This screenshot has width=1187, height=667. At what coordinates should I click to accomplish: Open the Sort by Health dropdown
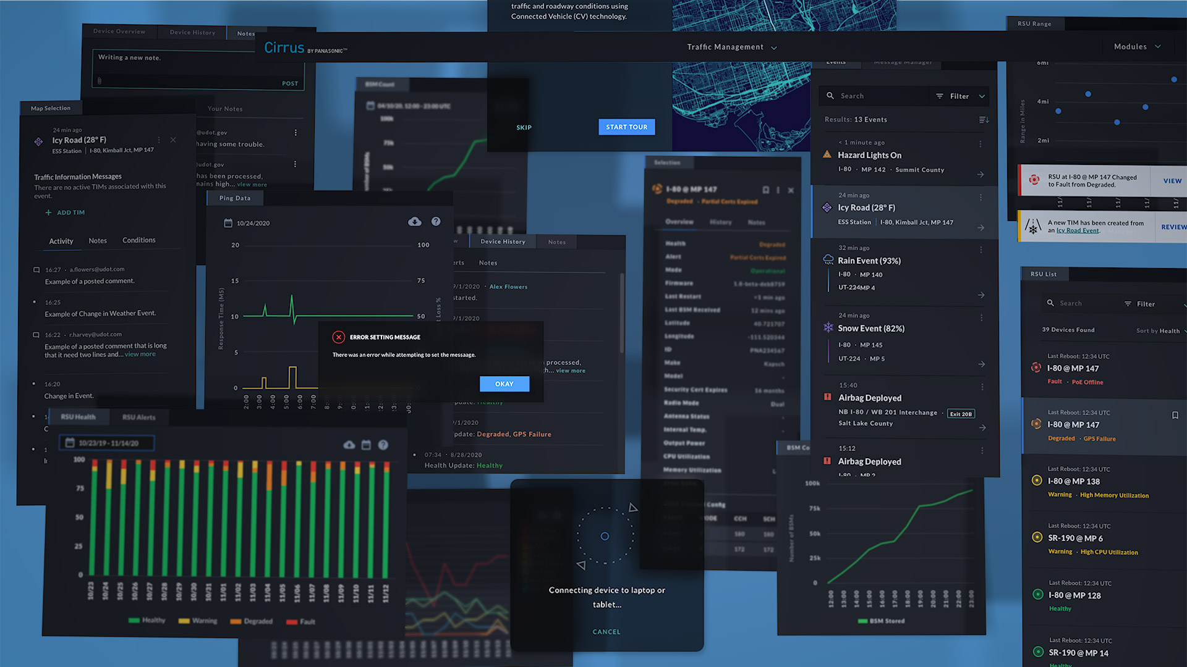(1161, 331)
